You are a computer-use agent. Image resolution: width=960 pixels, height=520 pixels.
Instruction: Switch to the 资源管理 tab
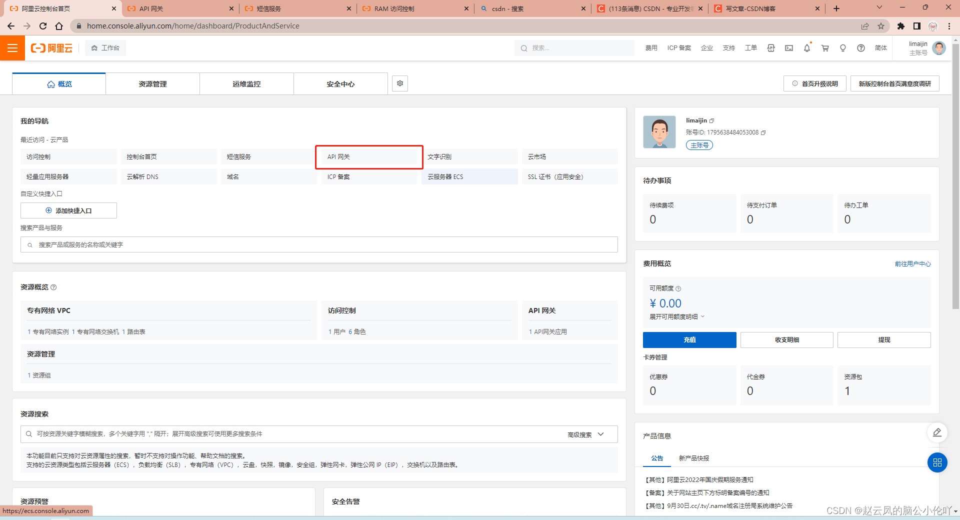click(152, 84)
